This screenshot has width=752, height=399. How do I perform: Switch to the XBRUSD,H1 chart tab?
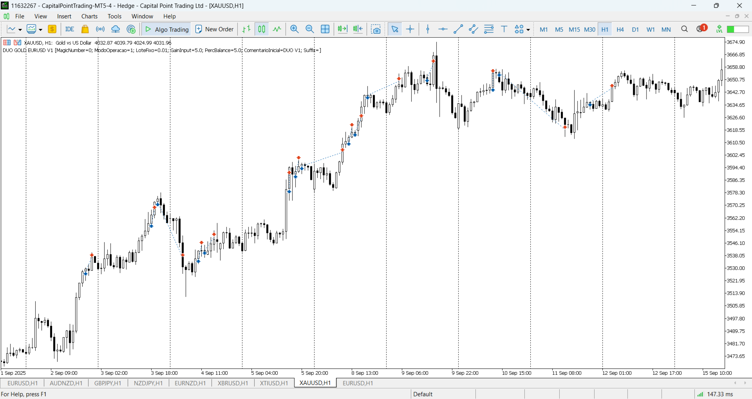click(233, 383)
